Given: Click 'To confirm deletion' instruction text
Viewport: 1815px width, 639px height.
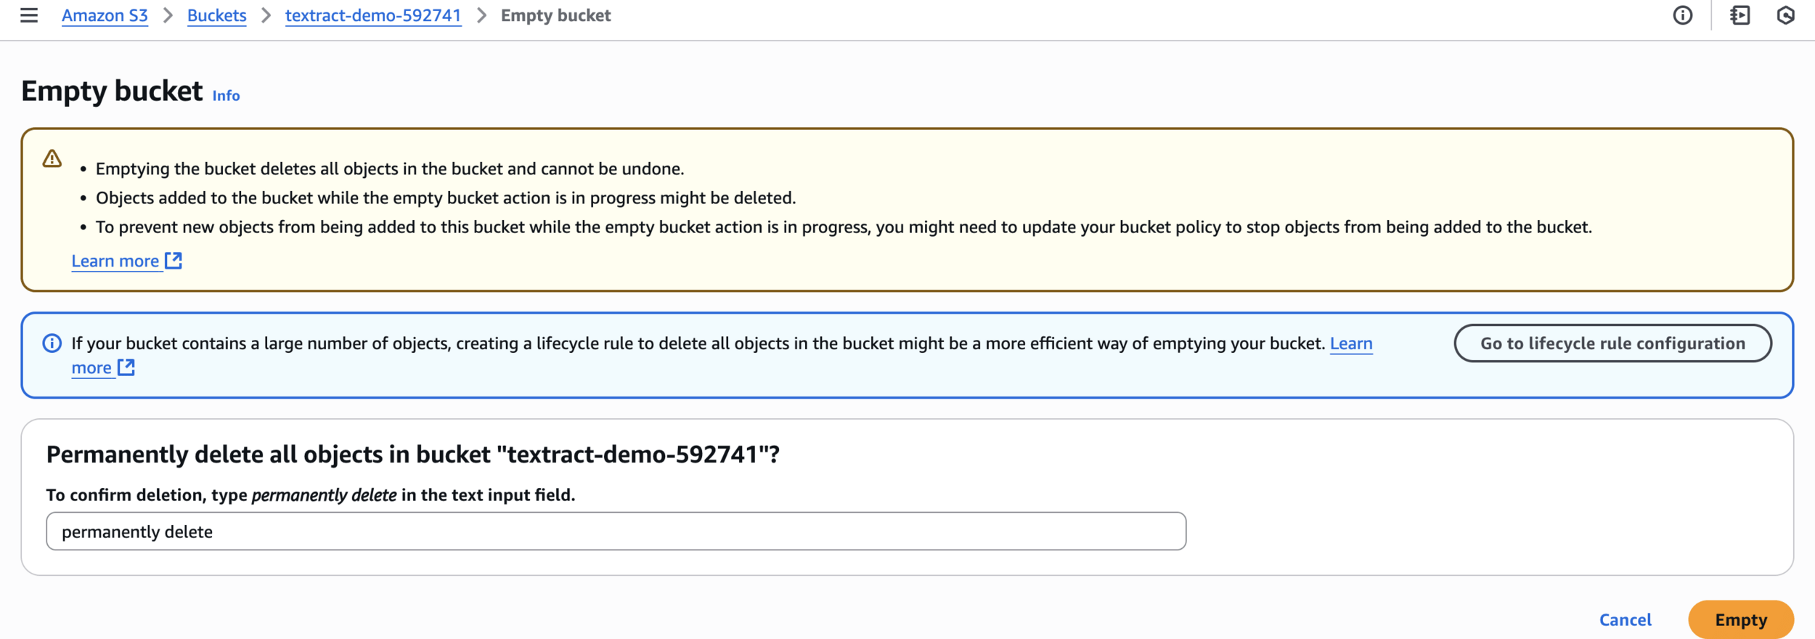Looking at the screenshot, I should pos(311,495).
